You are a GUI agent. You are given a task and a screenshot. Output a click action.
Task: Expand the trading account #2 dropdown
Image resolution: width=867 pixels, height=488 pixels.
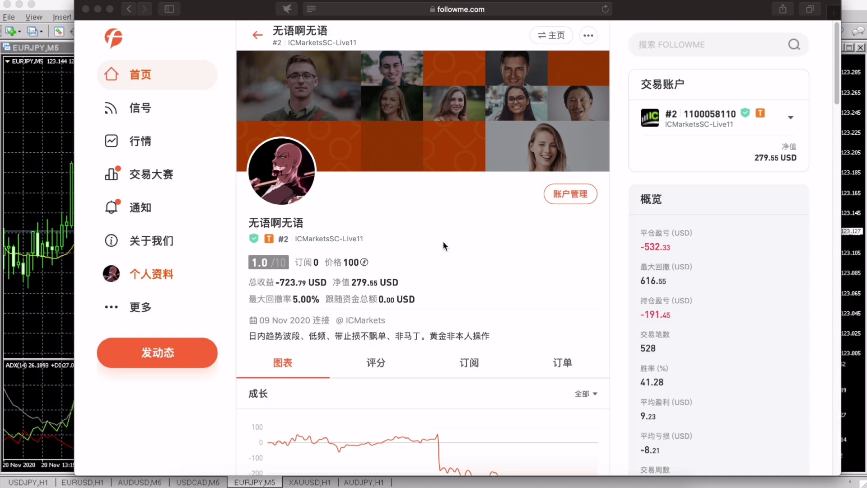pyautogui.click(x=790, y=118)
